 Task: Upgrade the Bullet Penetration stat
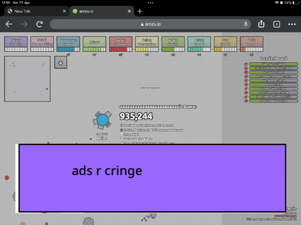pos(147,44)
